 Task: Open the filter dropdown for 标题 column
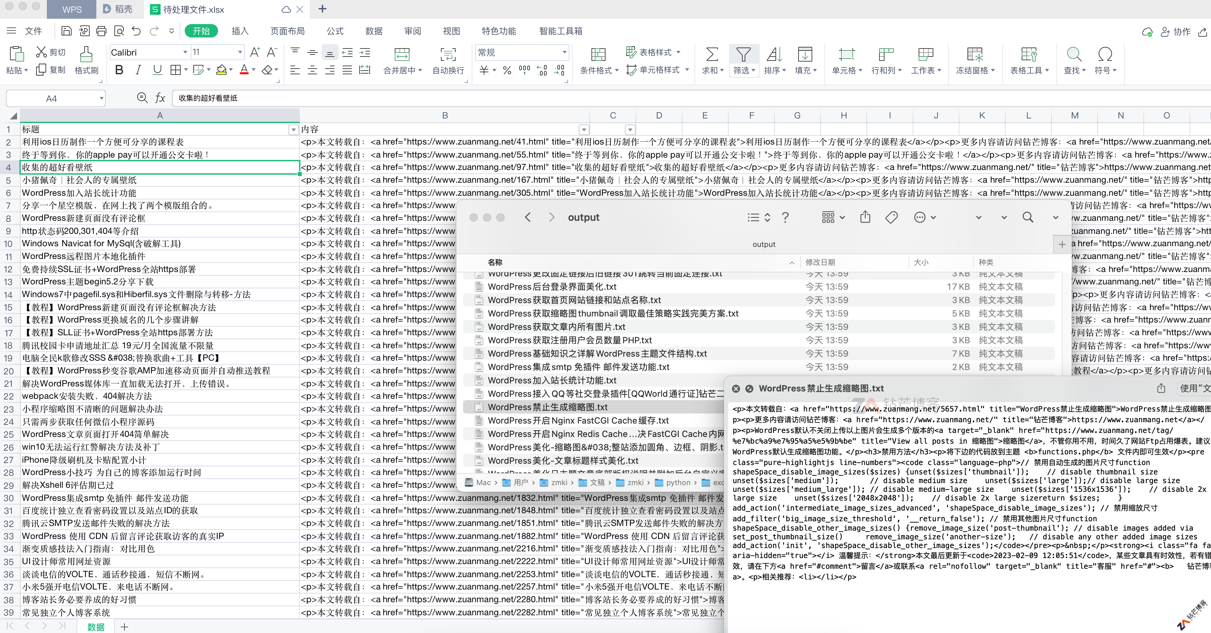pyautogui.click(x=293, y=129)
